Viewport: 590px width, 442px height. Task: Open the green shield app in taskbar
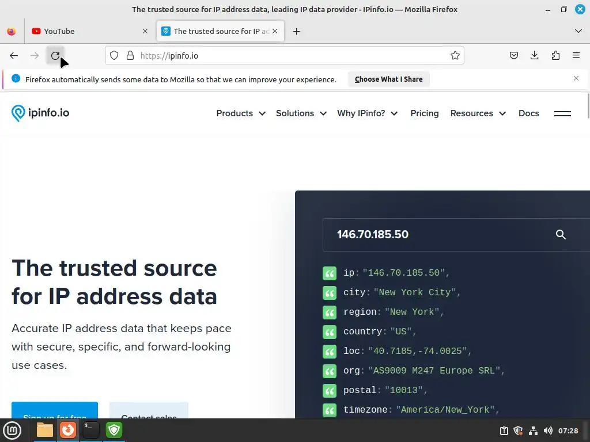click(114, 430)
